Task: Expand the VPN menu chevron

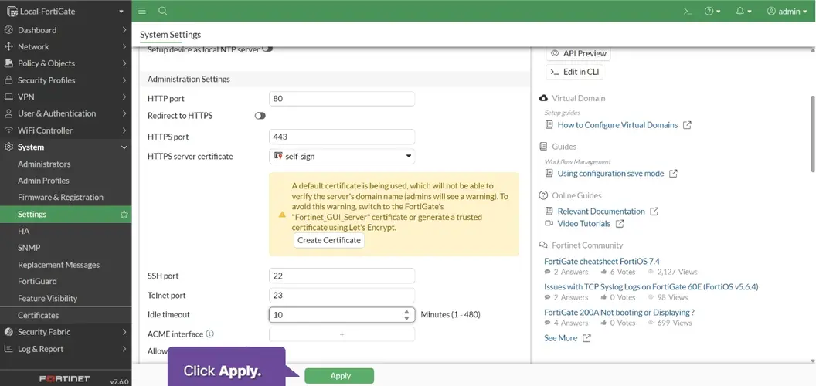Action: click(124, 96)
